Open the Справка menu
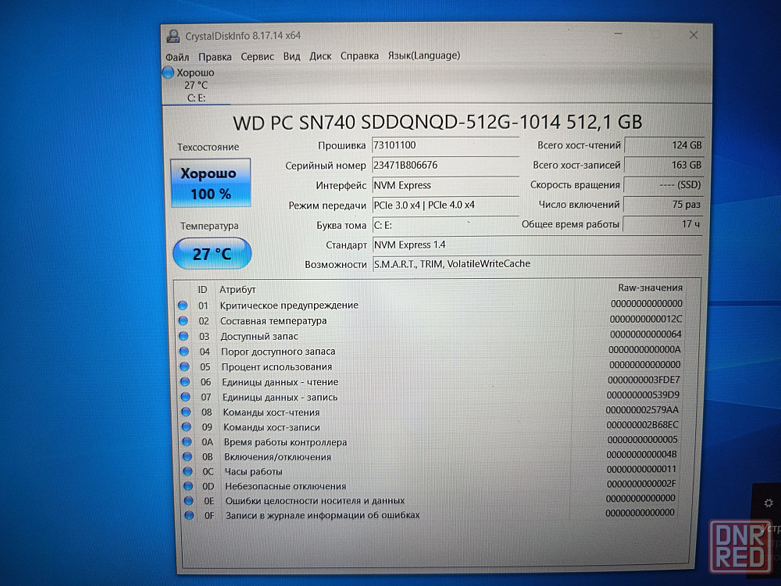The width and height of the screenshot is (781, 586). point(360,56)
